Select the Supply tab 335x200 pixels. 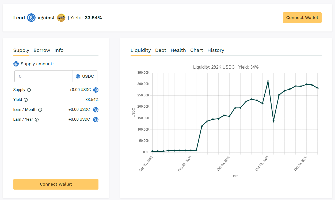pyautogui.click(x=21, y=50)
